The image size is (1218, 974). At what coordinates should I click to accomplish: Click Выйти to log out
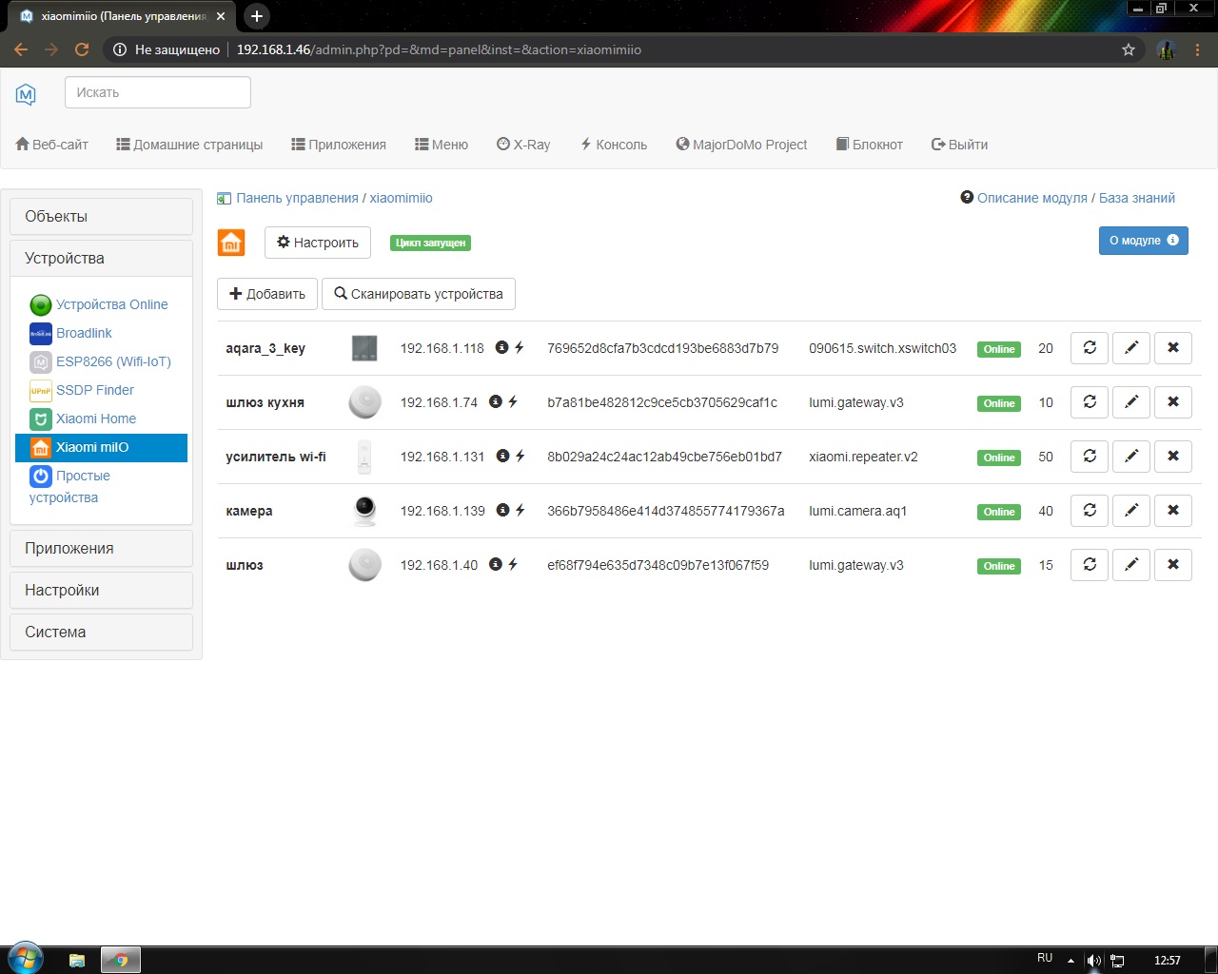[959, 145]
